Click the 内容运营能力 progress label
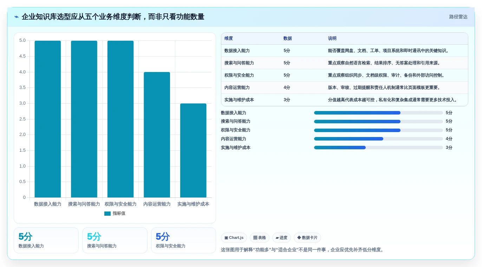Viewport: 482px width, 267px height. (234, 139)
